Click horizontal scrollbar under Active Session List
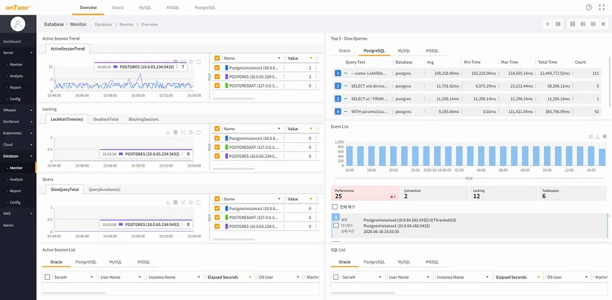Screen dimensions: 612x300 pos(74,292)
